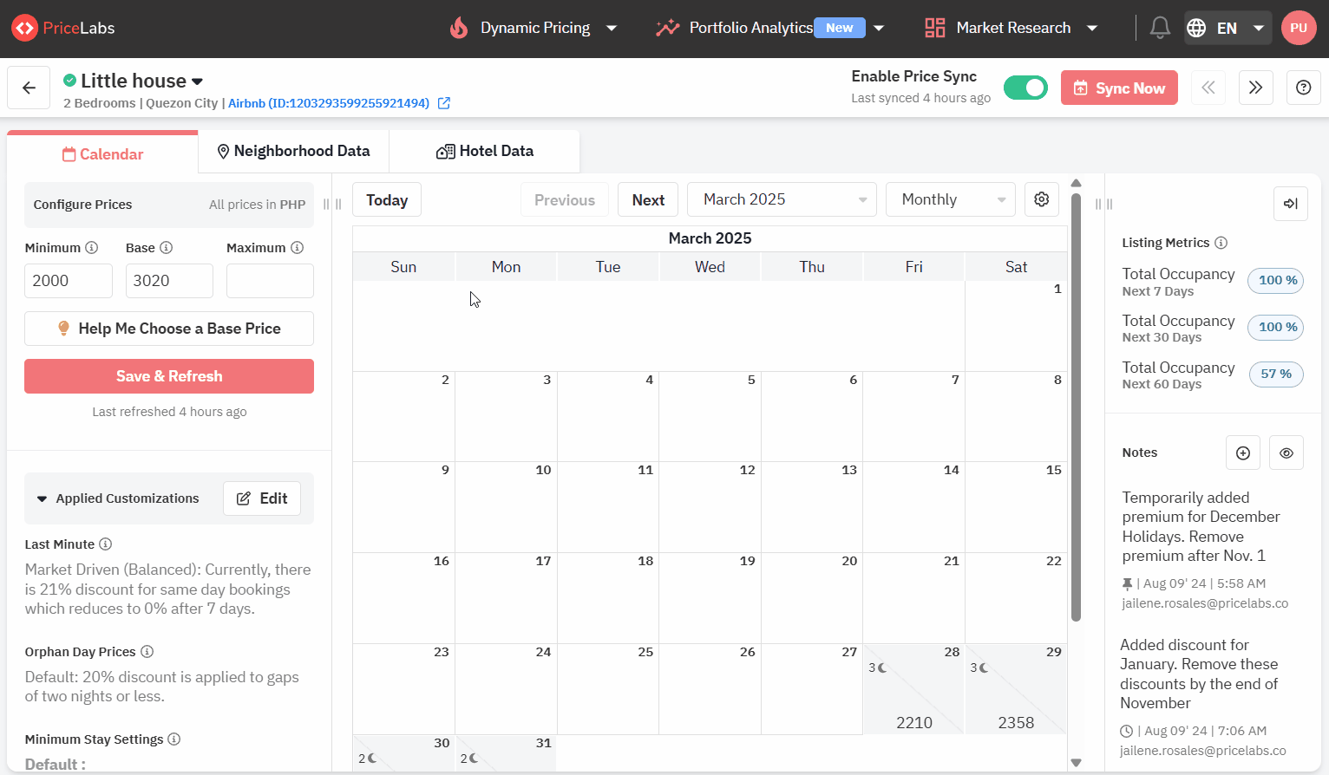Open the notifications bell
Image resolution: width=1329 pixels, height=775 pixels.
[x=1160, y=28]
